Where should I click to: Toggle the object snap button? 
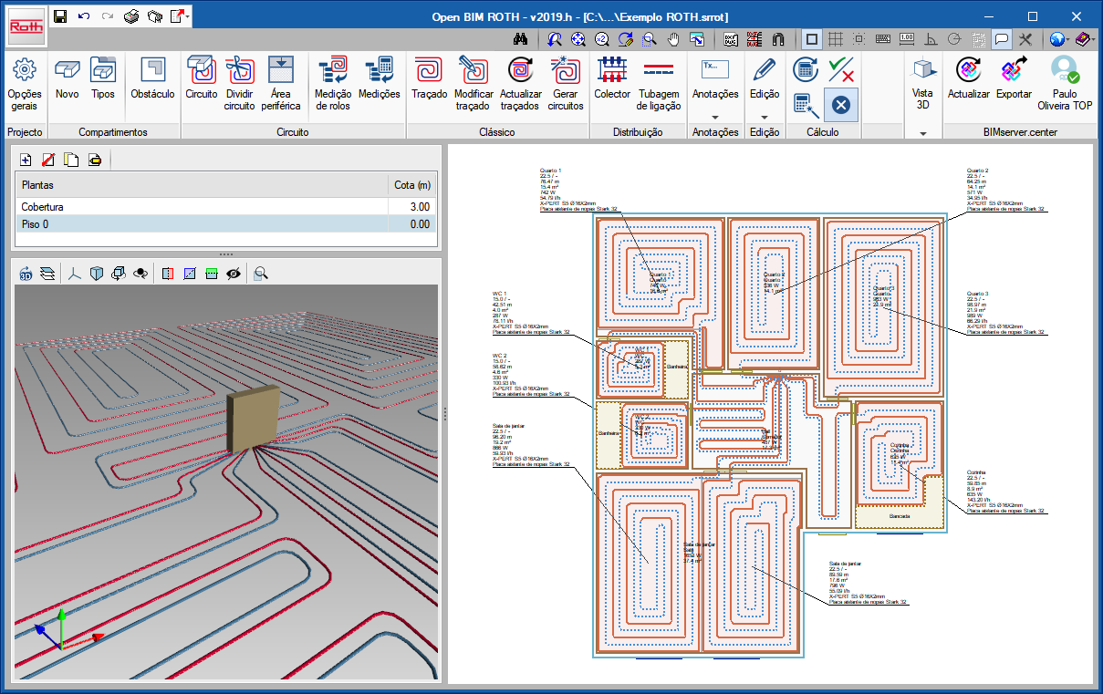point(858,39)
